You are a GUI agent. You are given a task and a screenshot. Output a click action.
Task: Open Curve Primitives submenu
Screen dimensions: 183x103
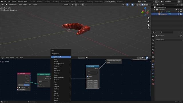pos(61,64)
